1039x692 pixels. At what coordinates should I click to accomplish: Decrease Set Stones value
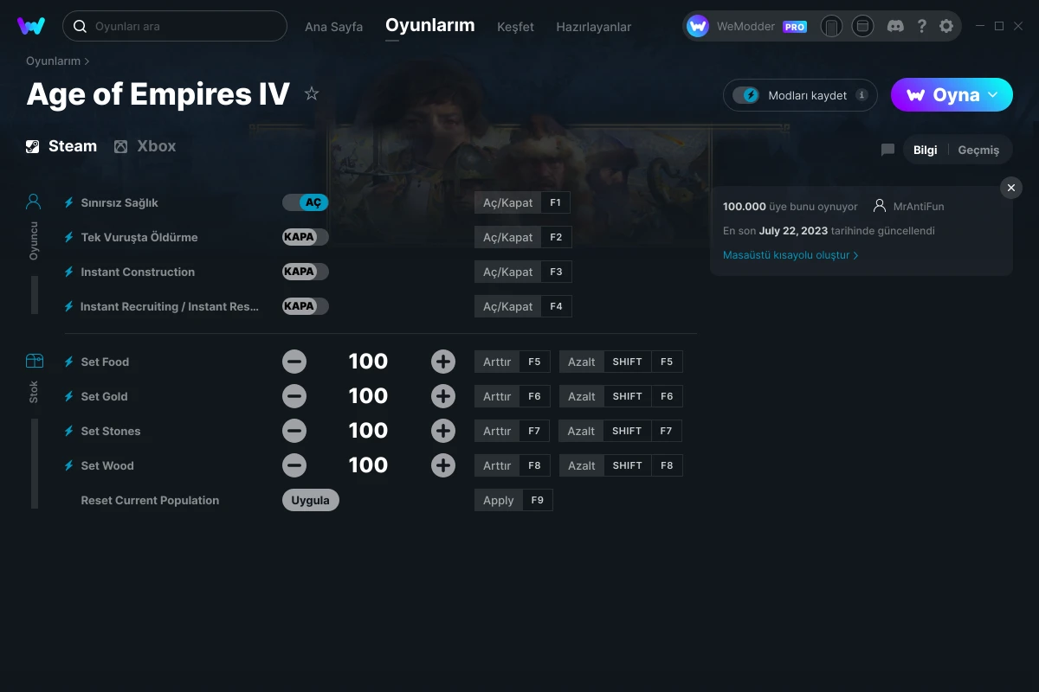click(x=294, y=431)
